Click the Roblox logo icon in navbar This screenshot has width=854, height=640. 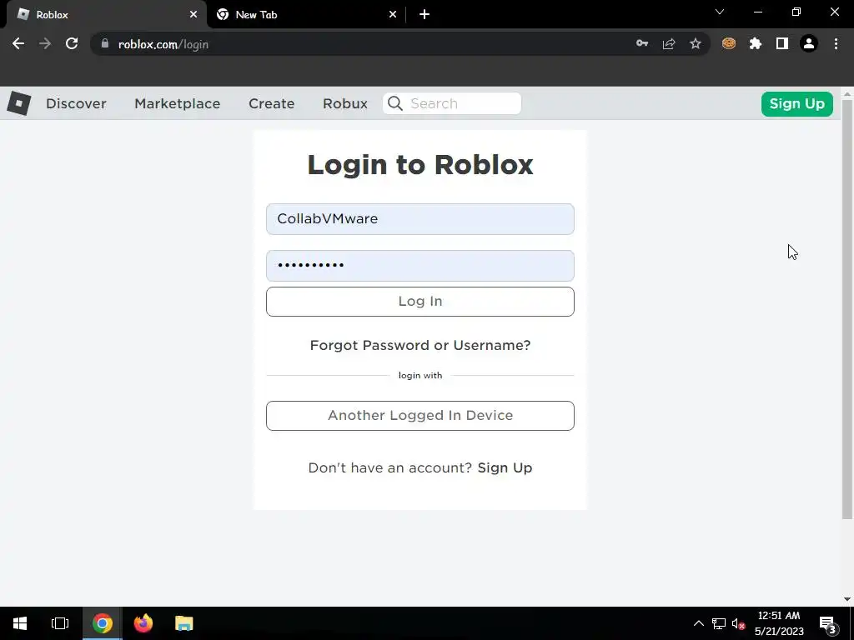coord(19,103)
